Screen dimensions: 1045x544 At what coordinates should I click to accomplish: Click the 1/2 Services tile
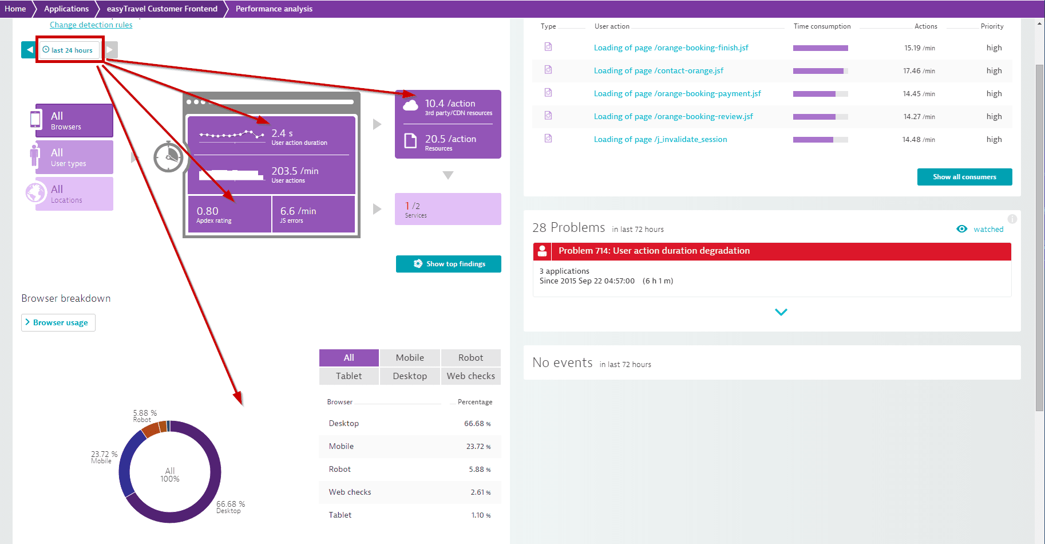click(448, 209)
